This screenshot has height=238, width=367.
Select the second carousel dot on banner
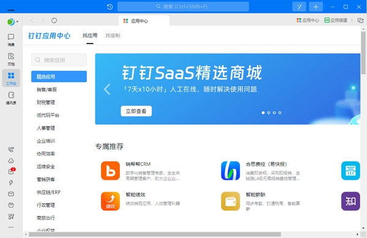pos(269,113)
